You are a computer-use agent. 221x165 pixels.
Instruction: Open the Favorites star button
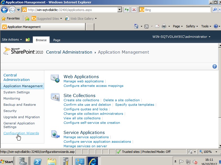(x=10, y=18)
